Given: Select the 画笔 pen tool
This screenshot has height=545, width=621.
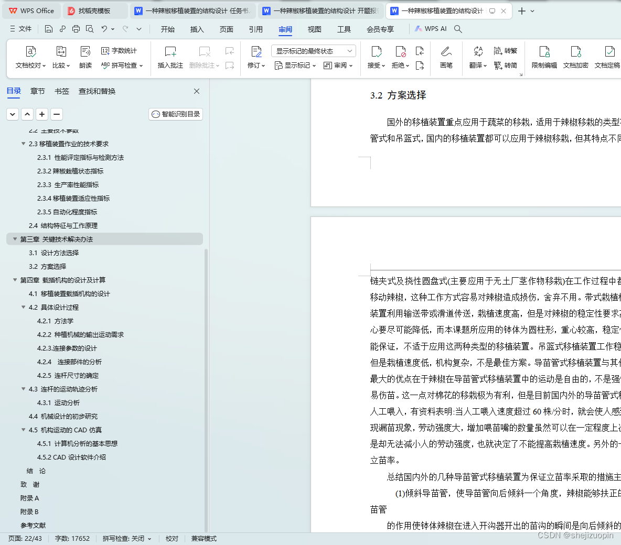Looking at the screenshot, I should click(446, 58).
